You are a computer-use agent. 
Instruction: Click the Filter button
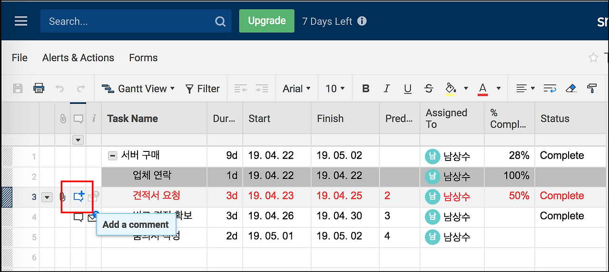click(x=203, y=89)
